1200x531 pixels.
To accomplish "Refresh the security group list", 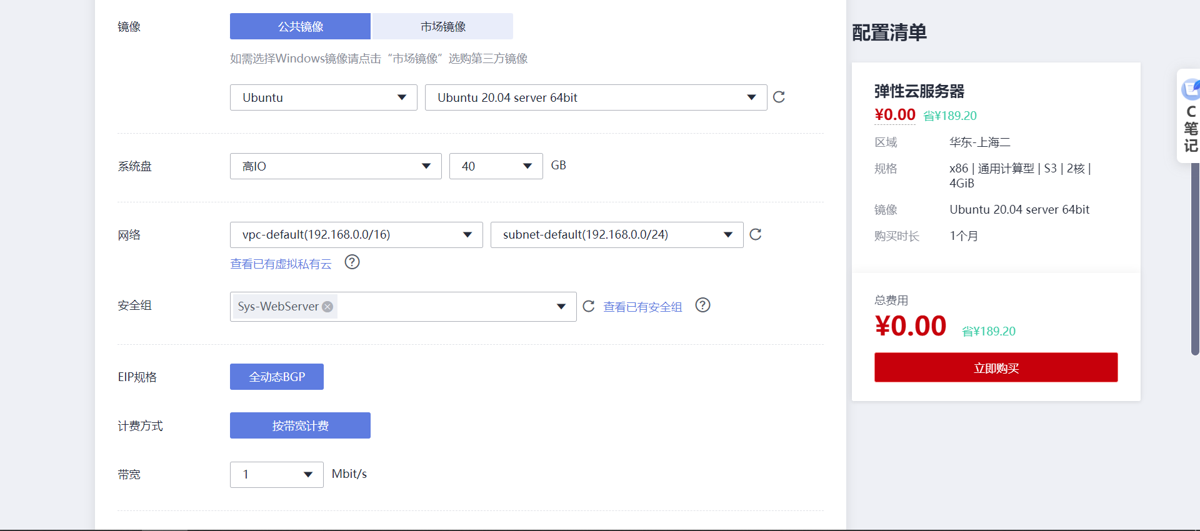I will [588, 306].
